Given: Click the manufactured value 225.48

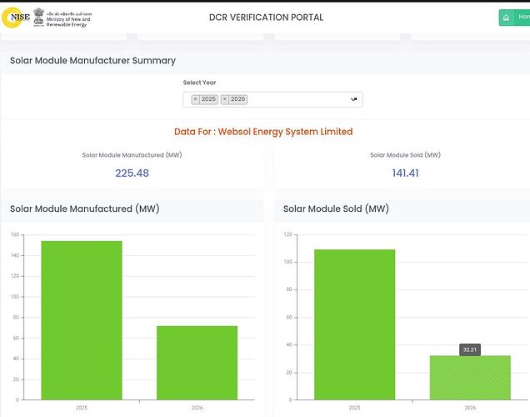Looking at the screenshot, I should (x=132, y=173).
